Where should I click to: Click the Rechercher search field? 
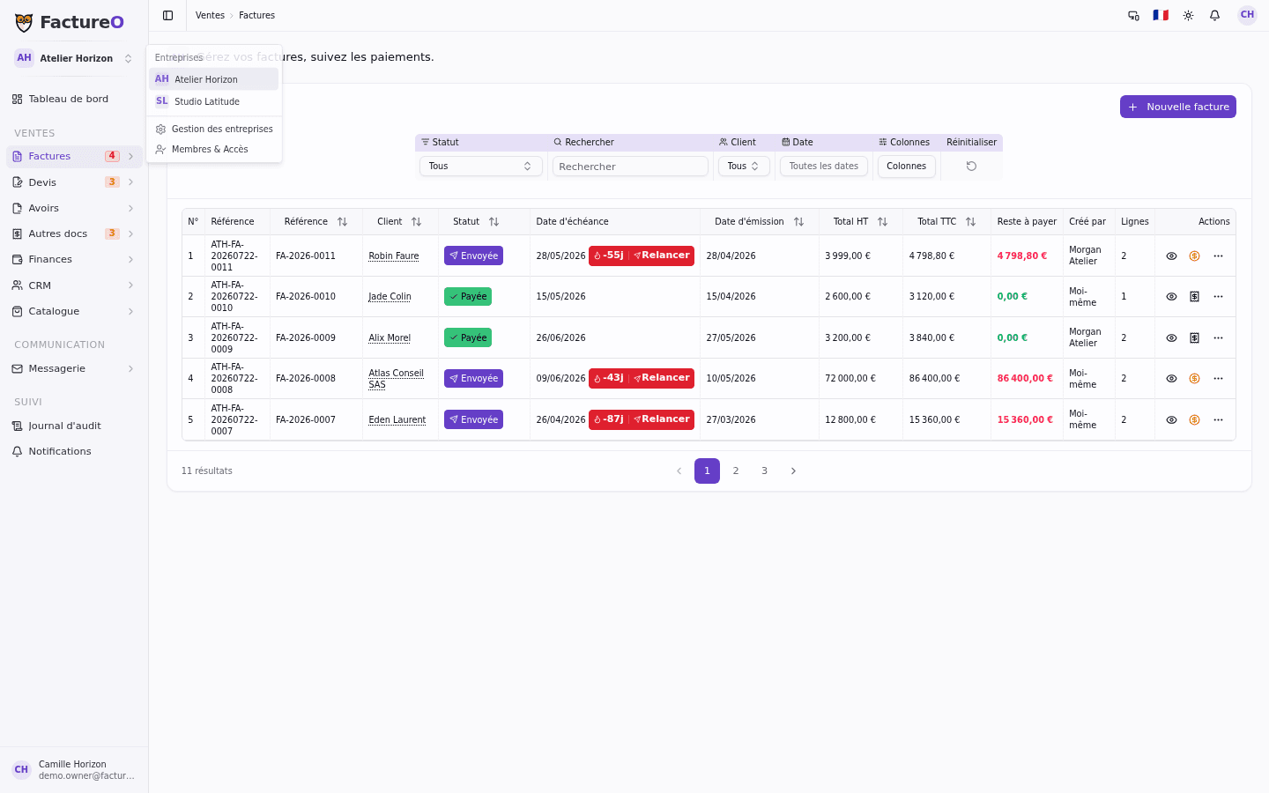(x=630, y=166)
